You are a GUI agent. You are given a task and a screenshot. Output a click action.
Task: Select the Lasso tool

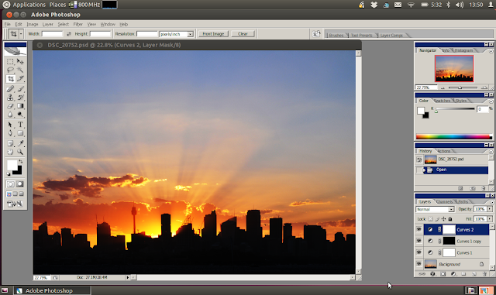coord(10,70)
